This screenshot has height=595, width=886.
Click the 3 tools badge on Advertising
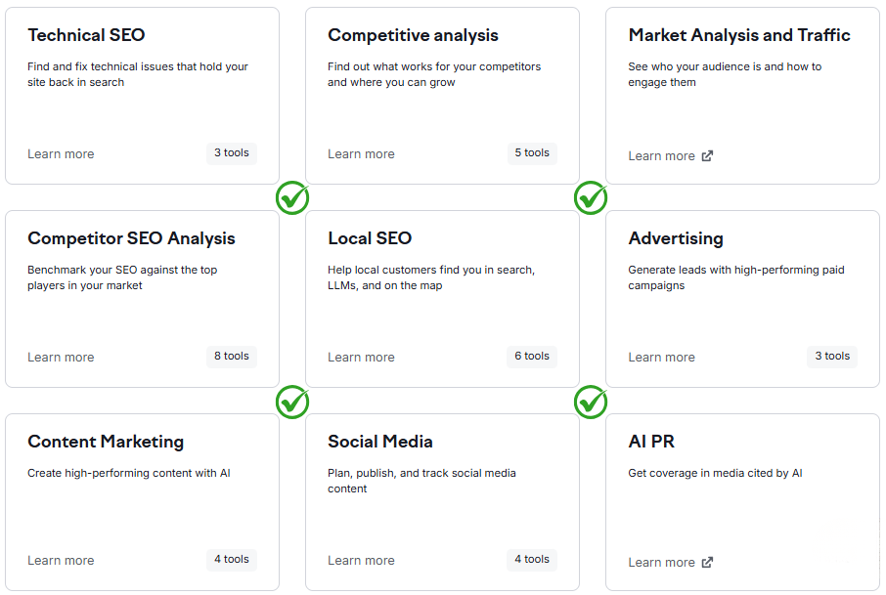coord(831,356)
